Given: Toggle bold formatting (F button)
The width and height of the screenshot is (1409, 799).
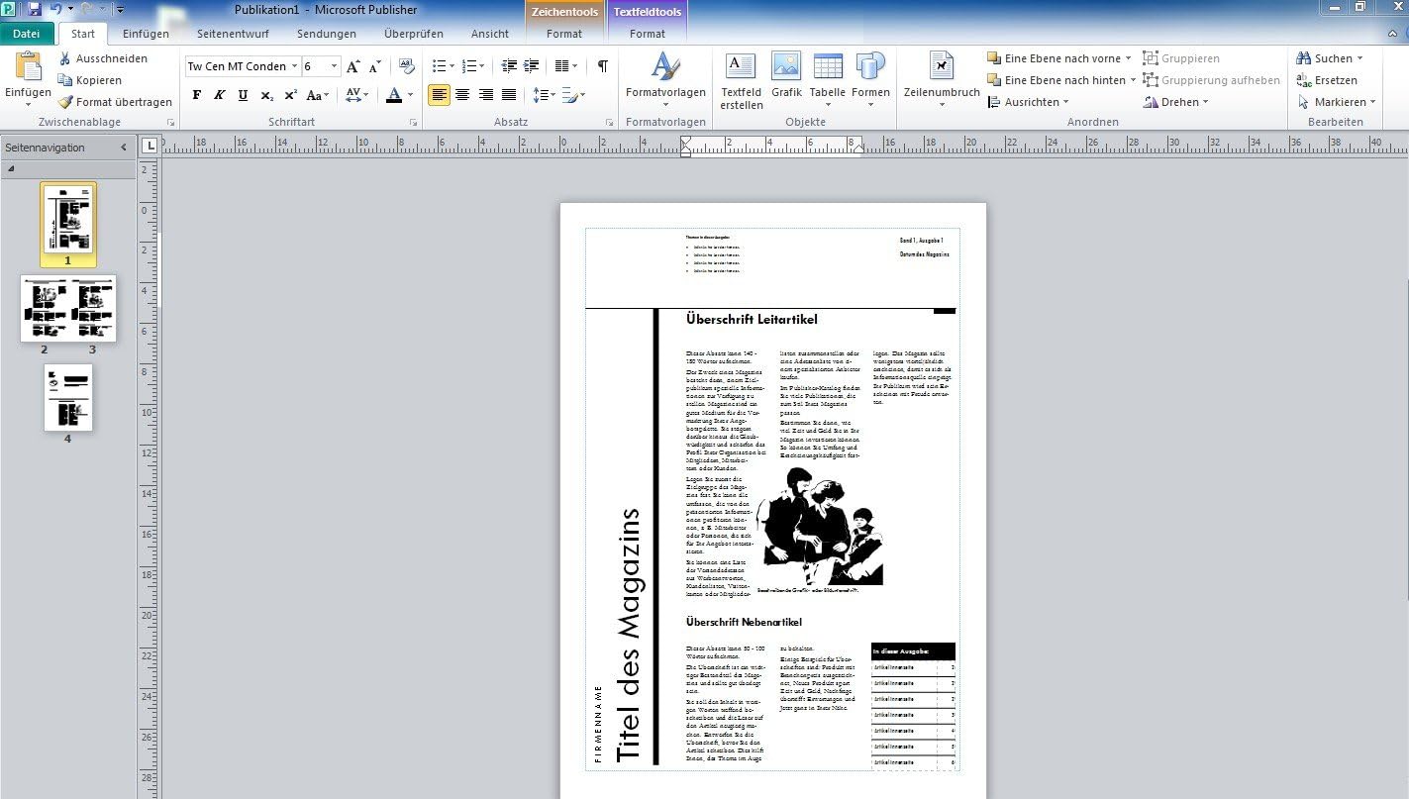Looking at the screenshot, I should pos(196,95).
